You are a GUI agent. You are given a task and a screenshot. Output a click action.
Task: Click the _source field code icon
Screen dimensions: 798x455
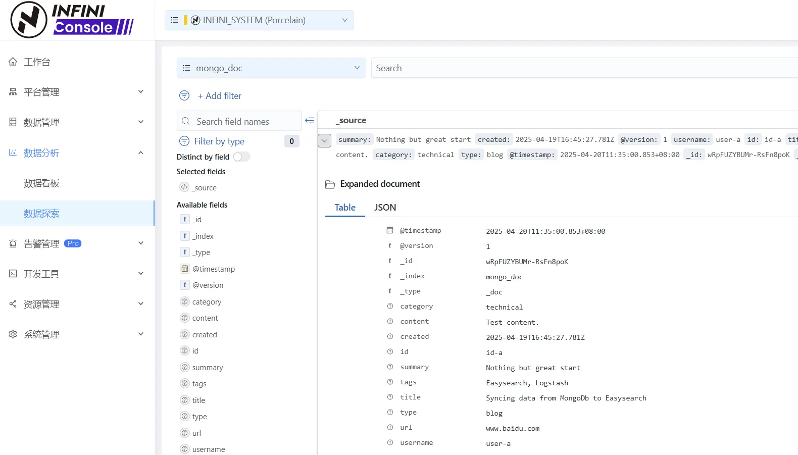tap(184, 187)
